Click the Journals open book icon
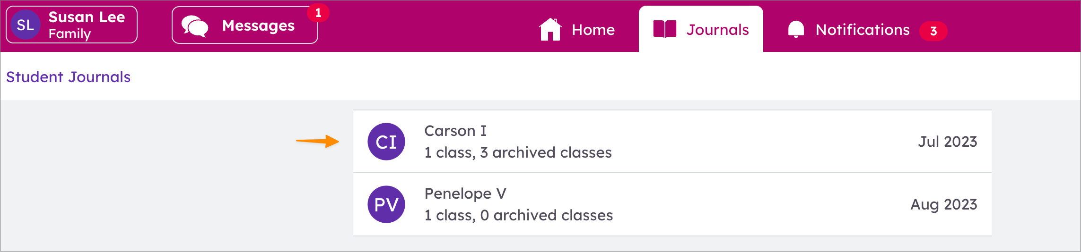Viewport: 1081px width, 252px height. coord(664,29)
